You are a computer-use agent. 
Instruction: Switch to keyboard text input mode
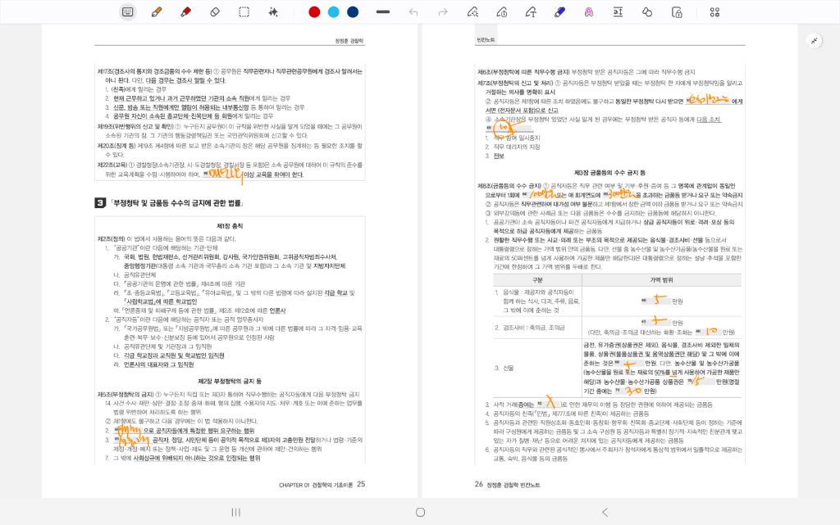coord(128,12)
